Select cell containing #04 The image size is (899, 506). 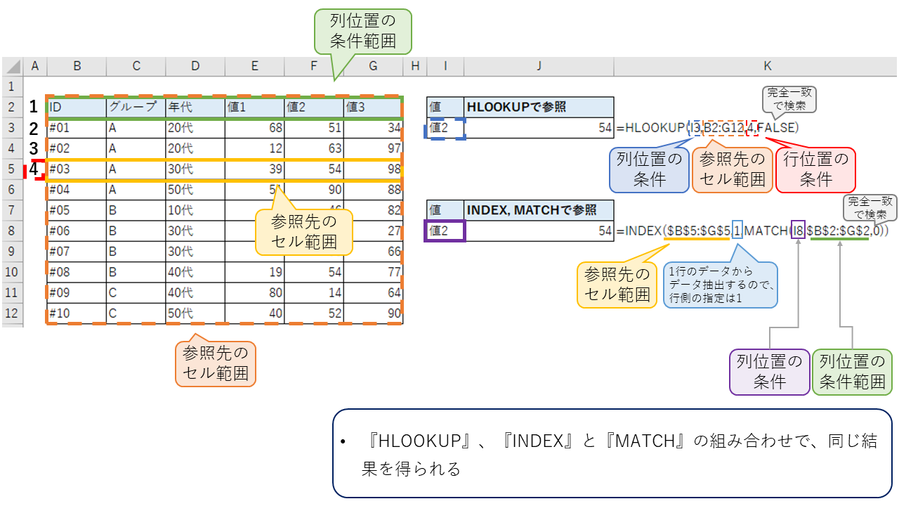(77, 189)
